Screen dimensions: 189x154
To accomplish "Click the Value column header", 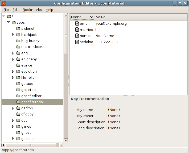I will pyautogui.click(x=141, y=17).
